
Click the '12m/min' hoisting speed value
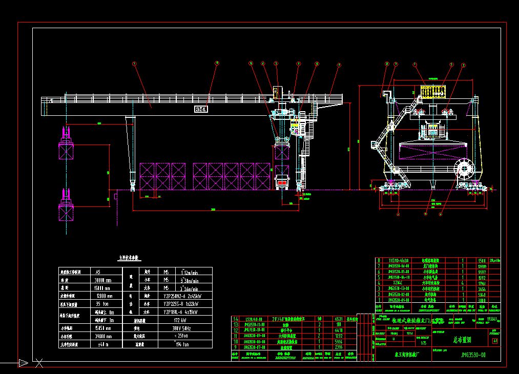pos(190,273)
